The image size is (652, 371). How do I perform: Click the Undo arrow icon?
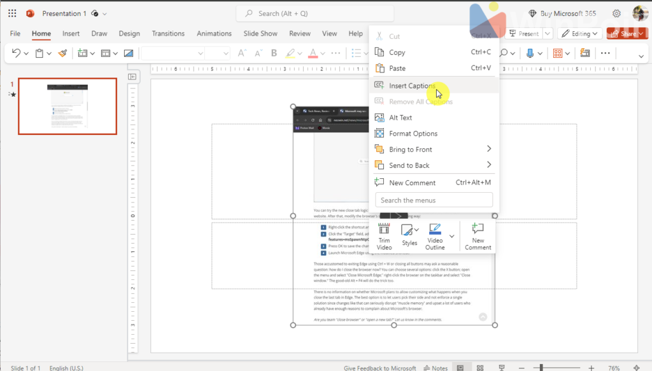(x=16, y=53)
